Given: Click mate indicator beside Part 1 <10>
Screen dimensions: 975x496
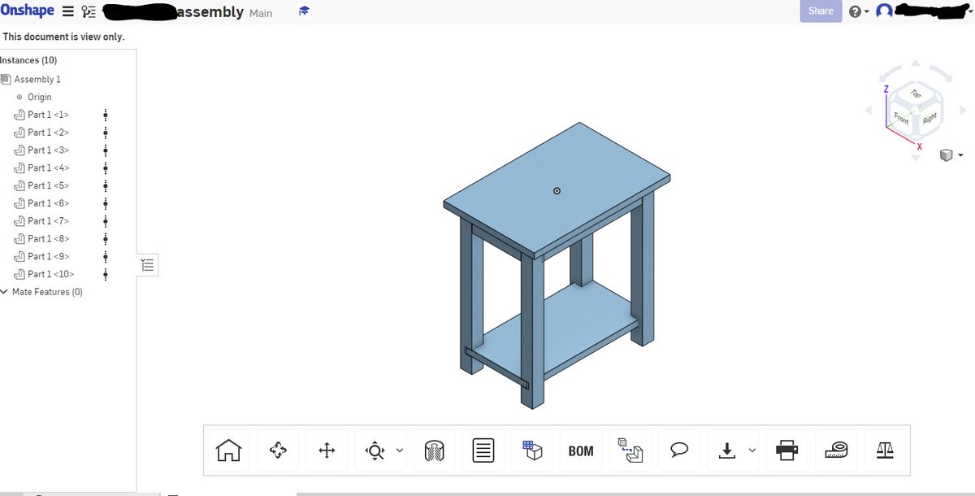Looking at the screenshot, I should coord(106,274).
